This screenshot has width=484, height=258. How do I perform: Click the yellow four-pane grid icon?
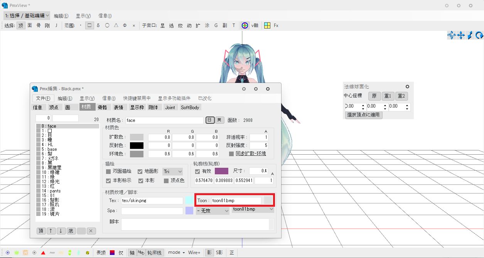(267, 25)
